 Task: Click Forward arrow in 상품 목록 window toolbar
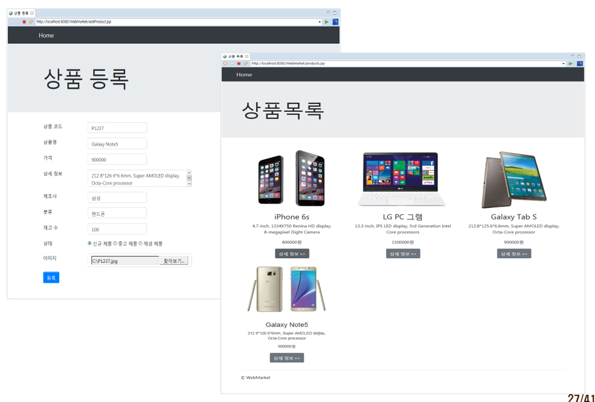pos(232,63)
